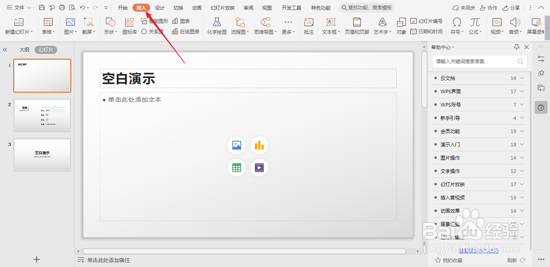This screenshot has width=550, height=267.
Task: Switch to the 审阅 ribbon tab
Action: point(248,8)
